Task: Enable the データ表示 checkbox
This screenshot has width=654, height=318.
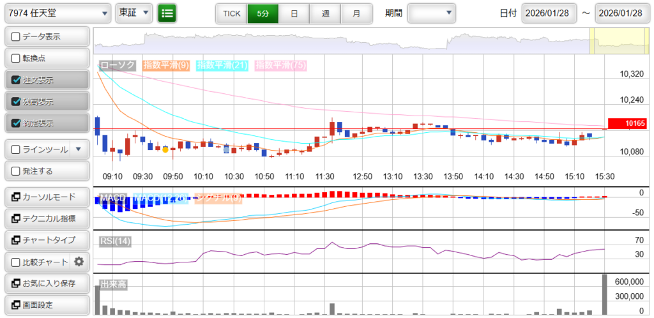Action: tap(17, 37)
